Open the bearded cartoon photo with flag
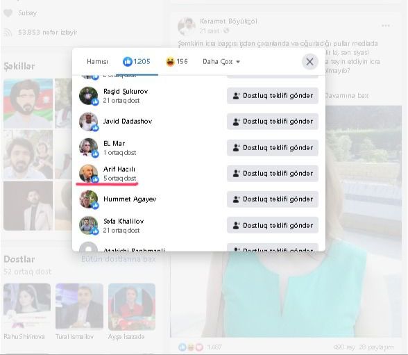 (x=28, y=104)
